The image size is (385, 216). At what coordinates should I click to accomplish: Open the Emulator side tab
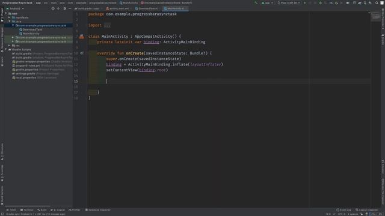point(383,167)
